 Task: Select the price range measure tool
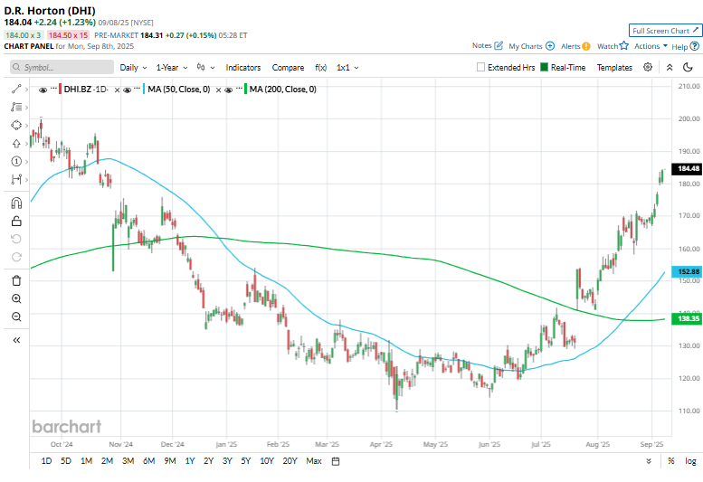point(16,179)
